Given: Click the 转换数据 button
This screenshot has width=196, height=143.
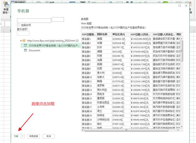Looking at the screenshot, I should click(34, 136).
